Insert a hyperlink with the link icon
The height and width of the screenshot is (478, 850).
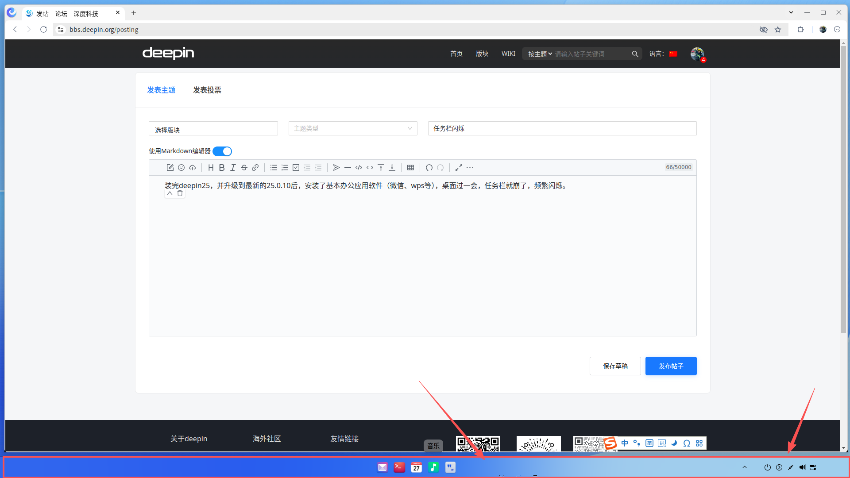255,167
